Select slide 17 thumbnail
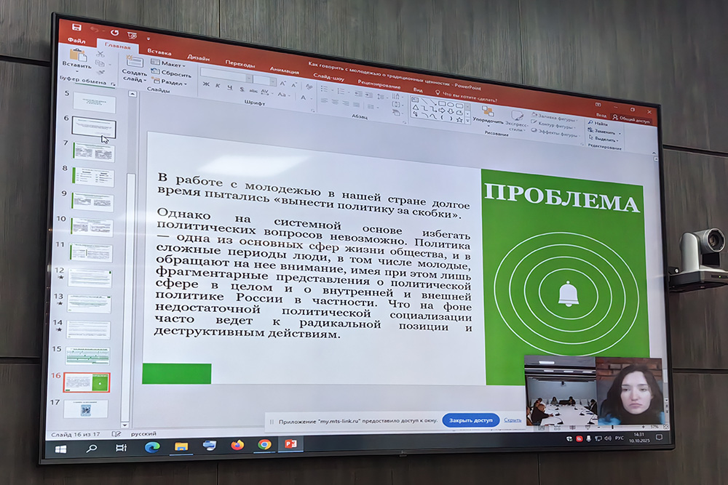The height and width of the screenshot is (485, 728). pos(86,409)
